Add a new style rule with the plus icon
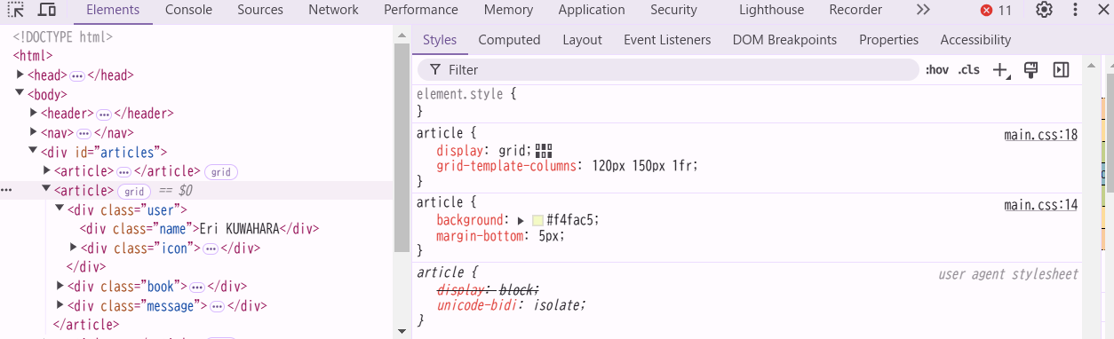 point(1001,70)
